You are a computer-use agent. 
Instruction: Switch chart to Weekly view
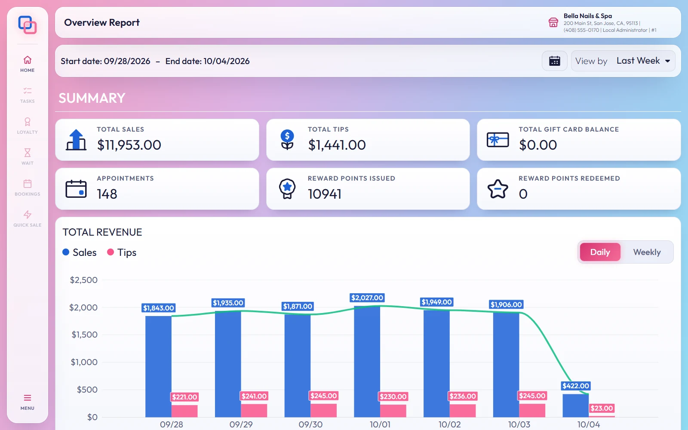(x=647, y=252)
